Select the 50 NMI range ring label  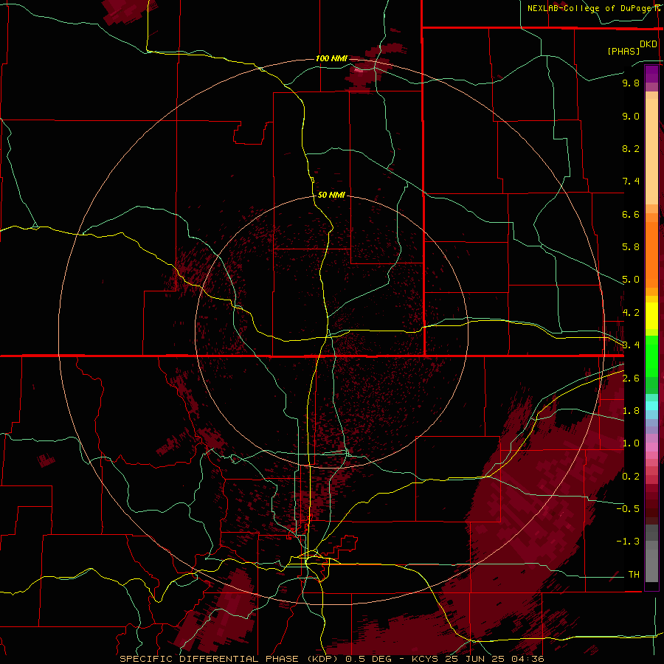pyautogui.click(x=331, y=195)
